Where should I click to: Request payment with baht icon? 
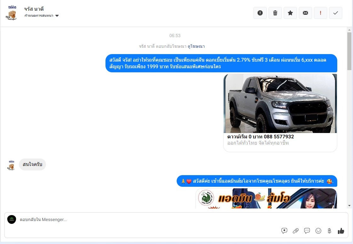click(x=329, y=231)
